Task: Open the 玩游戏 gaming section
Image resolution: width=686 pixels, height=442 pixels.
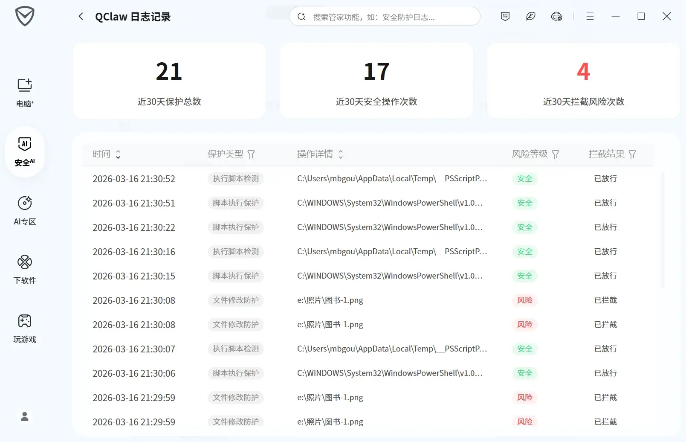Action: pos(25,328)
